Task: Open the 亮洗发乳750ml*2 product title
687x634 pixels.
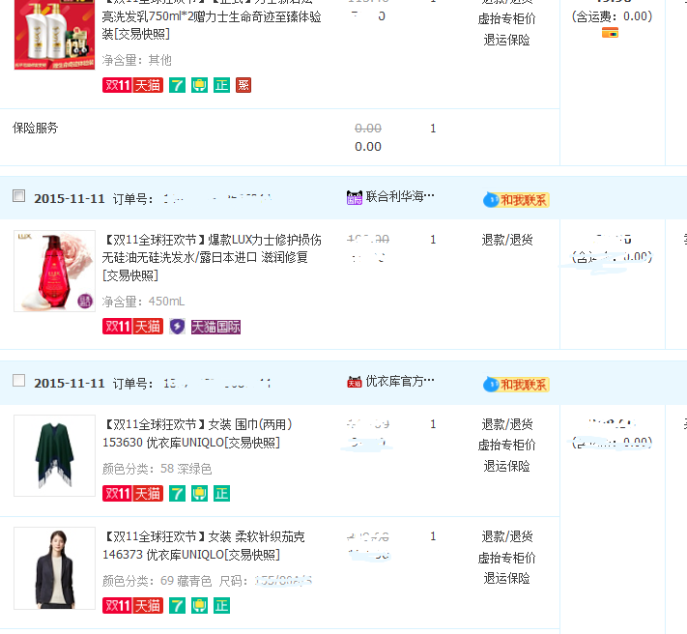Action: coord(212,21)
